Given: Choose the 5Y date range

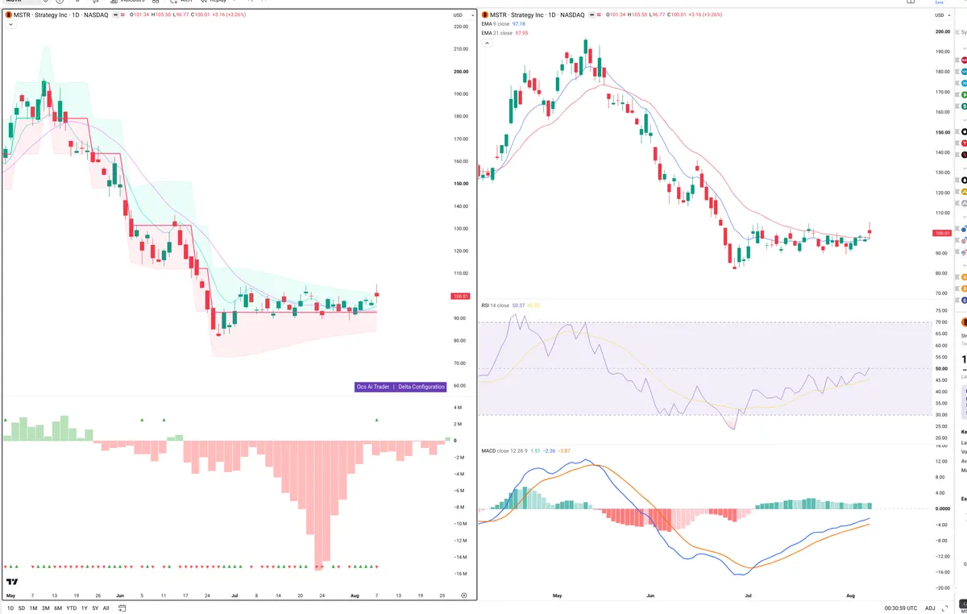Looking at the screenshot, I should click(95, 608).
